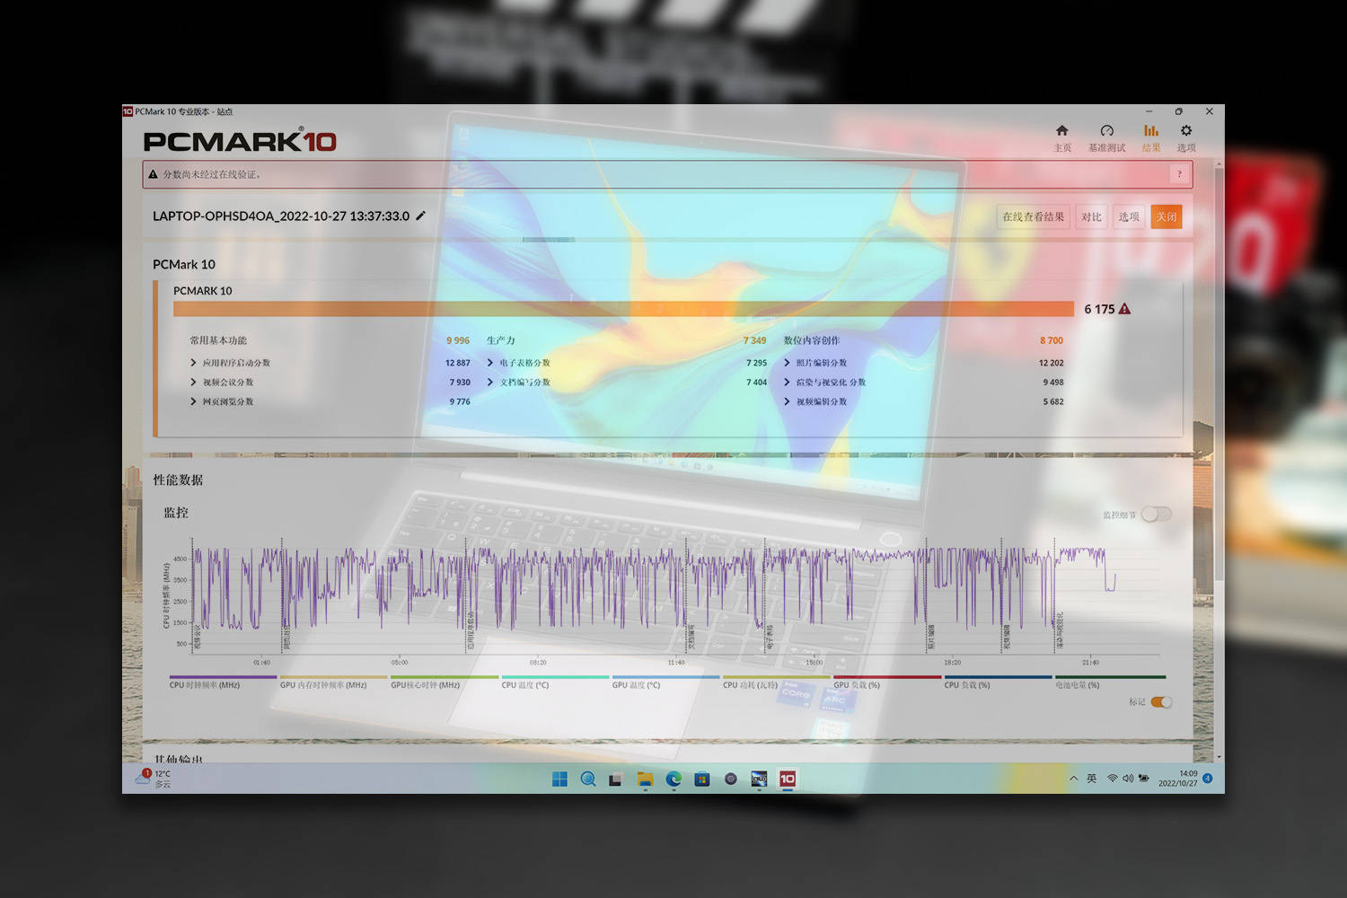Switch to the 结果 results tab
This screenshot has height=898, width=1347.
point(1150,137)
